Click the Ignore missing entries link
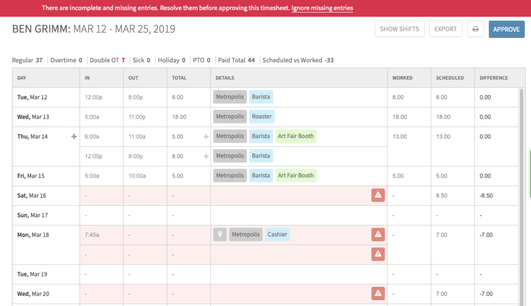The width and height of the screenshot is (531, 306). click(322, 8)
